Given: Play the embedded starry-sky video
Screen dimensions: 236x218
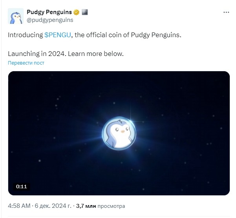Looking at the screenshot, I should (119, 133).
